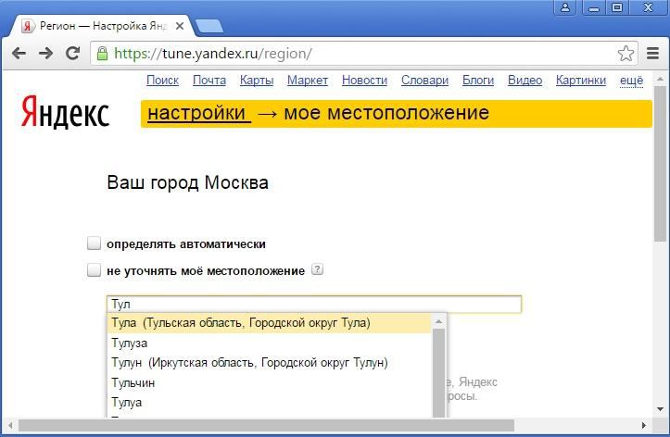Open the Видео link
This screenshot has width=670, height=437.
click(x=525, y=81)
